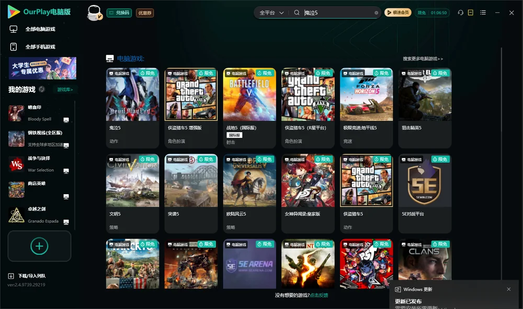This screenshot has width=523, height=309.
Task: Click the 点击反馈 feedback link
Action: [319, 295]
